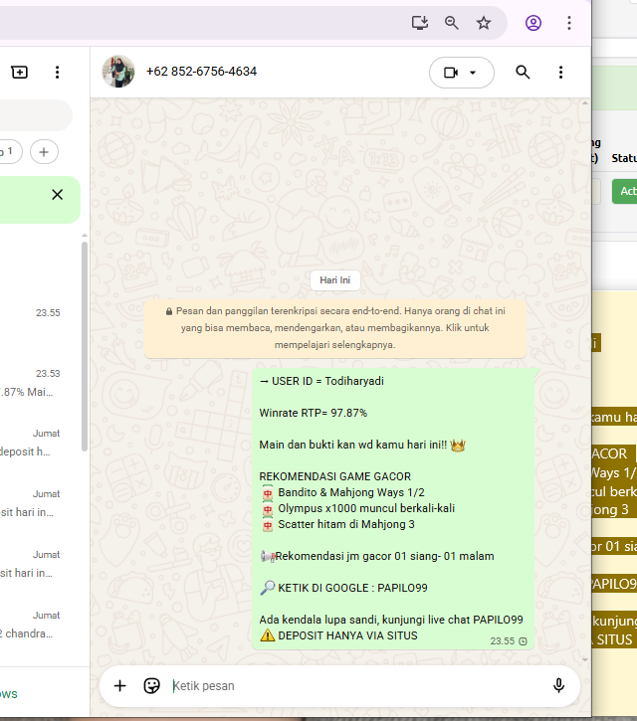Click the install app icon in address bar
This screenshot has width=637, height=721.
[x=420, y=23]
